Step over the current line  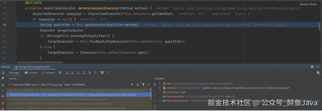coord(67,72)
